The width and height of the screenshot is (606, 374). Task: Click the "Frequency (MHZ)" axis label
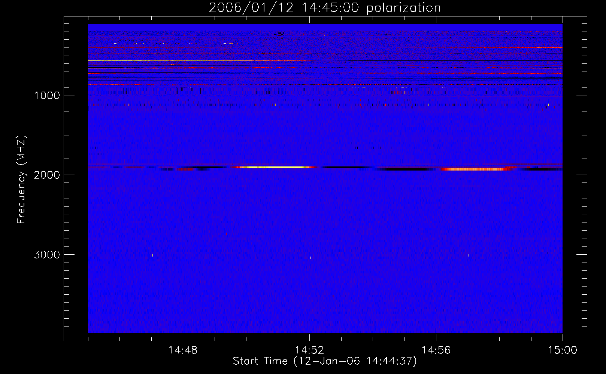coord(22,180)
